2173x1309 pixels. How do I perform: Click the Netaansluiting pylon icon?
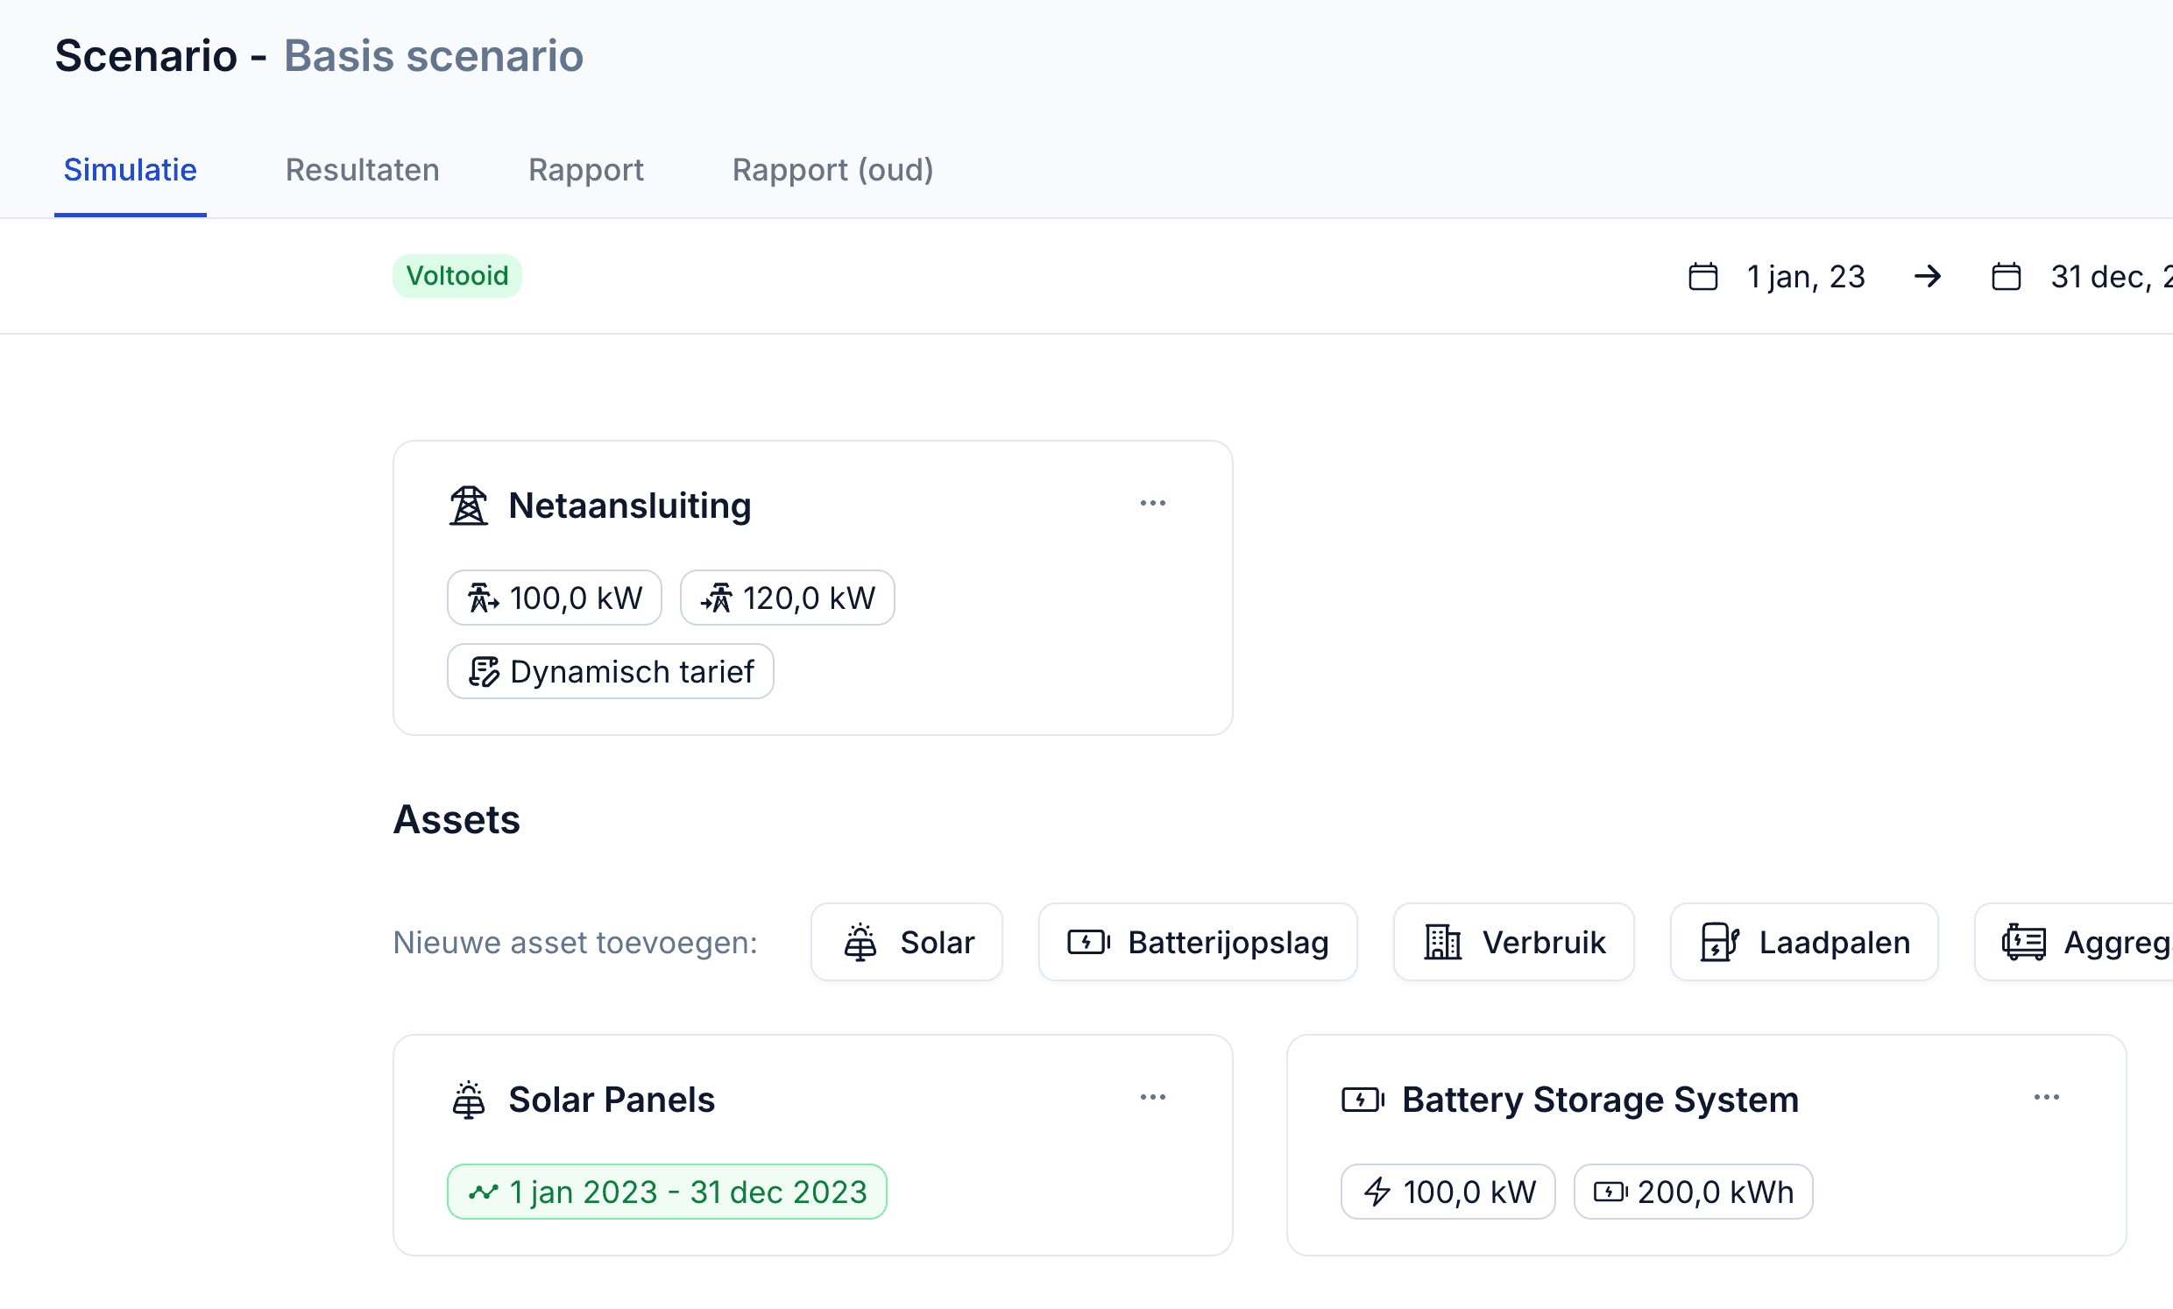[468, 506]
